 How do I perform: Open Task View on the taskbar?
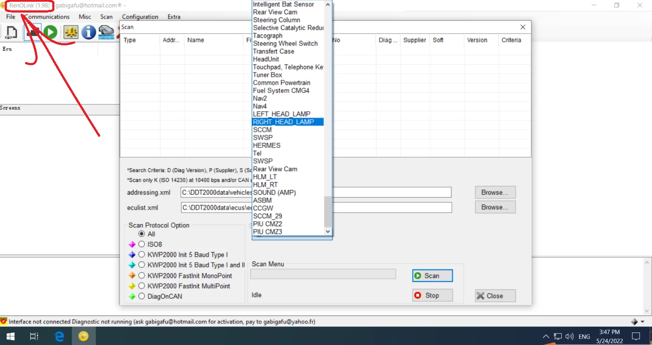coord(34,336)
